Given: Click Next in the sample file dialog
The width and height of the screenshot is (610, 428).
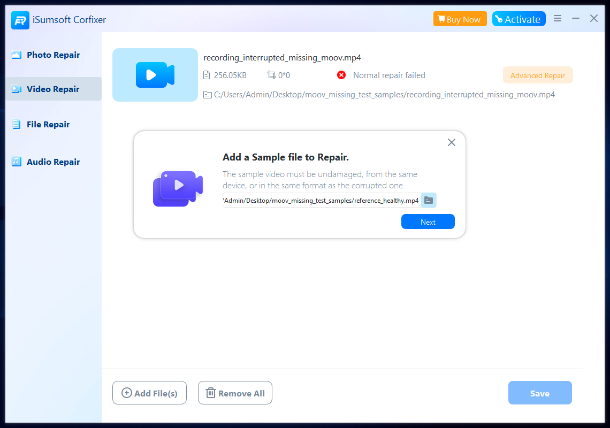Looking at the screenshot, I should point(428,222).
